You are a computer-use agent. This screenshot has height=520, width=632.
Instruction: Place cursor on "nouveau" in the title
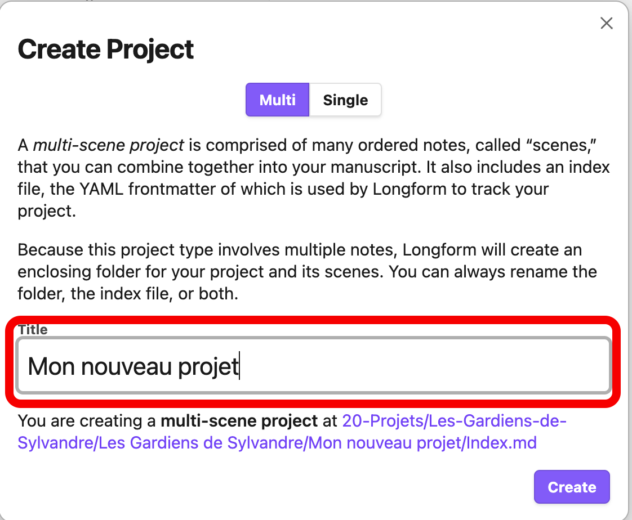pyautogui.click(x=126, y=367)
